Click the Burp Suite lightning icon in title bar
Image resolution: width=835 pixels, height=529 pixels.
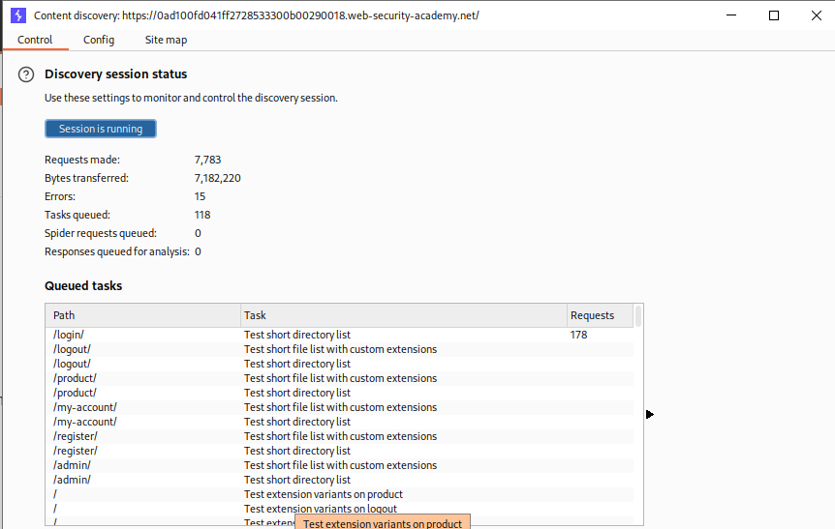pyautogui.click(x=17, y=15)
